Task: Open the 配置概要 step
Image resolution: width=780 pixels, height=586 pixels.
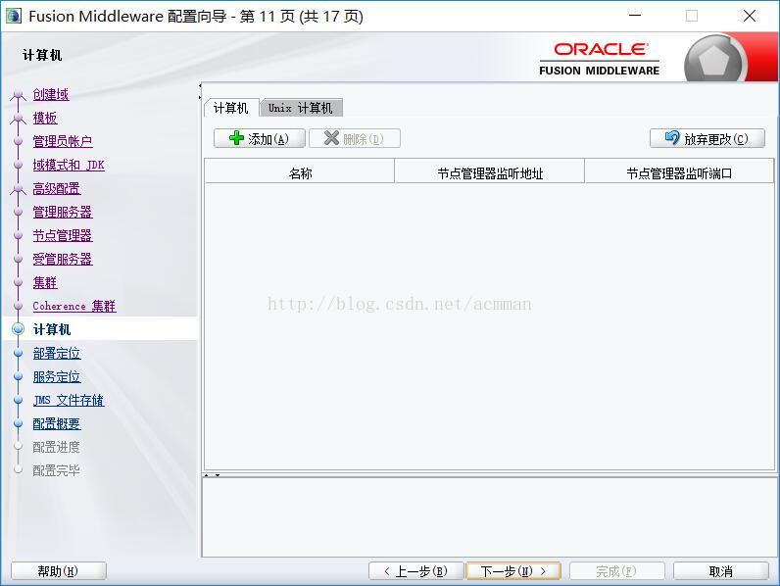Action: click(x=57, y=424)
